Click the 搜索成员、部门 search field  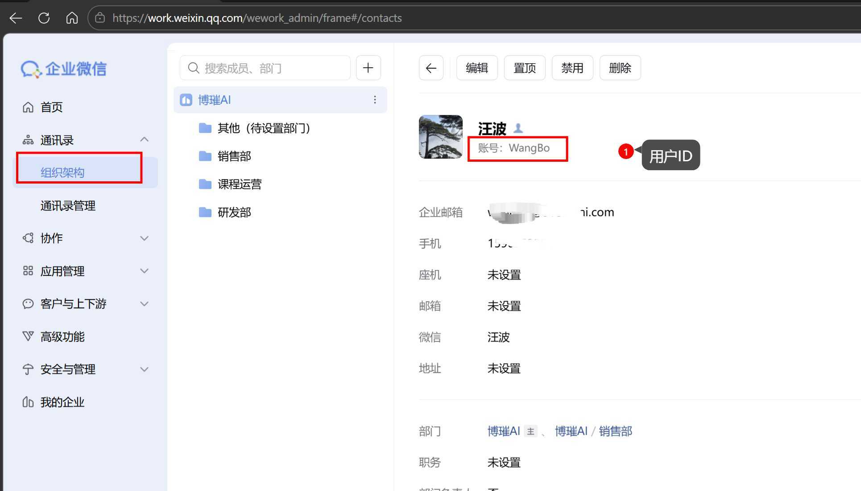click(x=265, y=68)
